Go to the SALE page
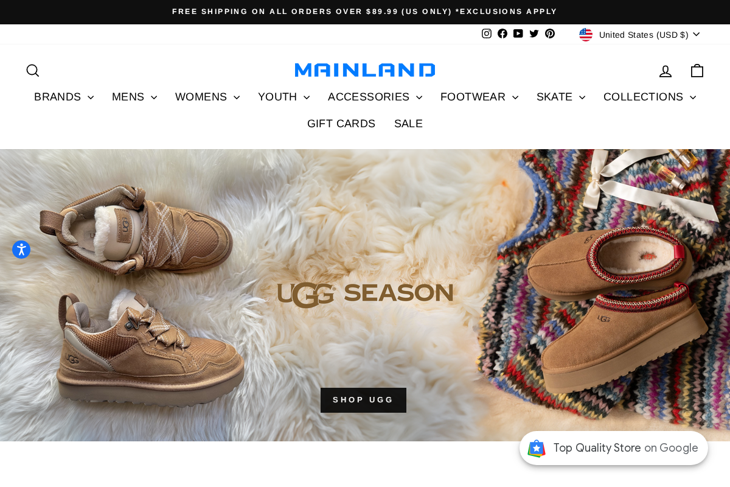 408,124
